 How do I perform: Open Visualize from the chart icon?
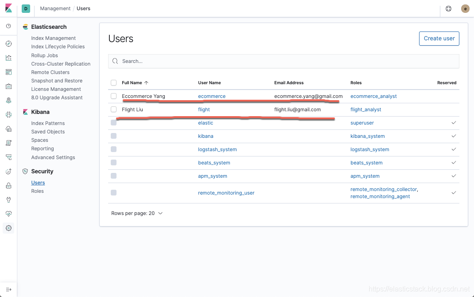(8, 58)
